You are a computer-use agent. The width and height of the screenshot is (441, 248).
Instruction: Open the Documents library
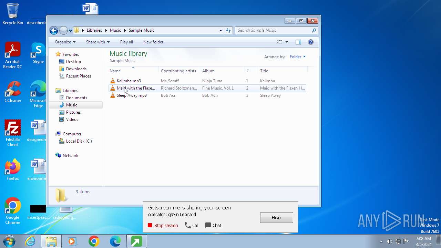pos(76,98)
